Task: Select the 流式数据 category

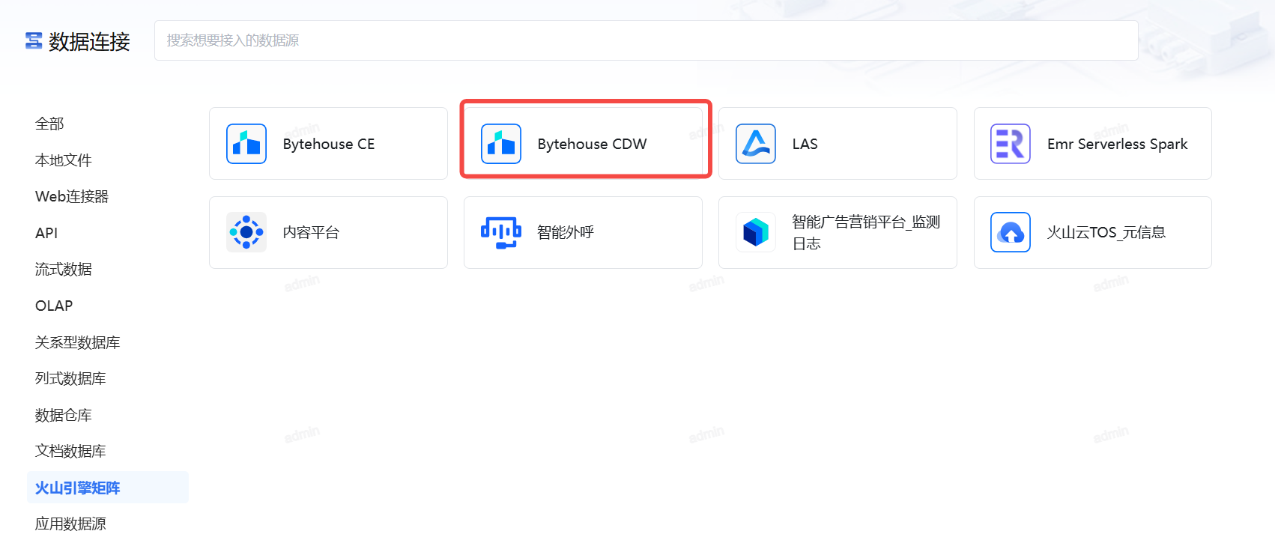Action: tap(64, 269)
